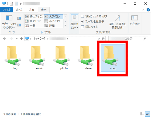151x117 pixels.
Task: Click quick access new folder icon
Action: (16, 4)
